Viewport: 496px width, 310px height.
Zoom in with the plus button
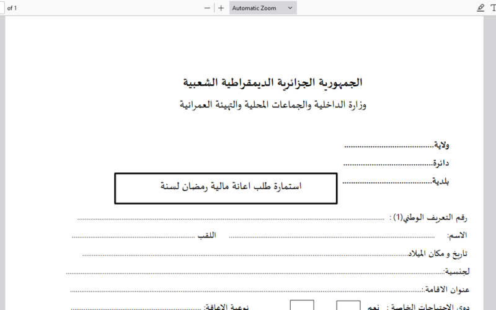click(x=221, y=8)
